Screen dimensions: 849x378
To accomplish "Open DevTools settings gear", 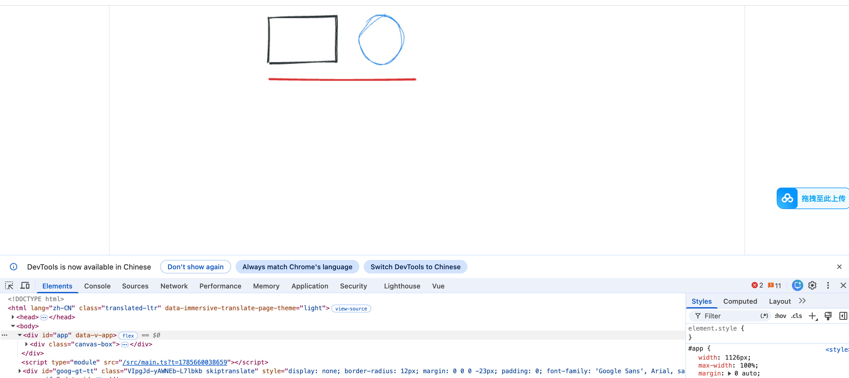I will (812, 285).
